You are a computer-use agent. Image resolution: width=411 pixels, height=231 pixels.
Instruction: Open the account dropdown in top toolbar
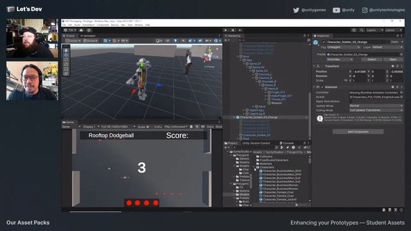pyautogui.click(x=70, y=30)
